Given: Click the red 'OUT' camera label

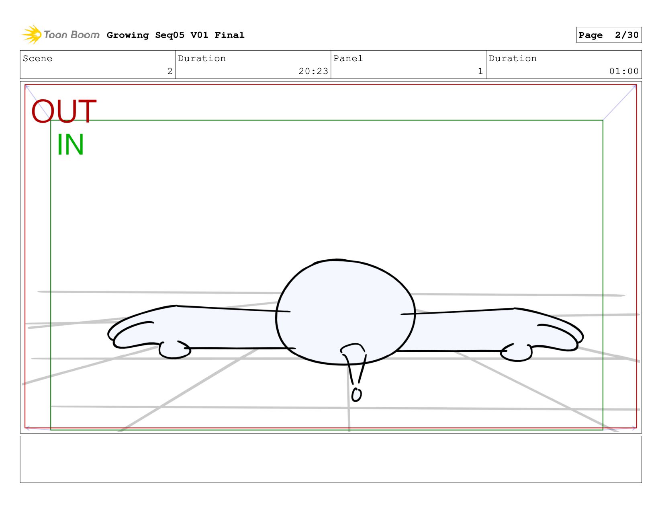Looking at the screenshot, I should [64, 111].
